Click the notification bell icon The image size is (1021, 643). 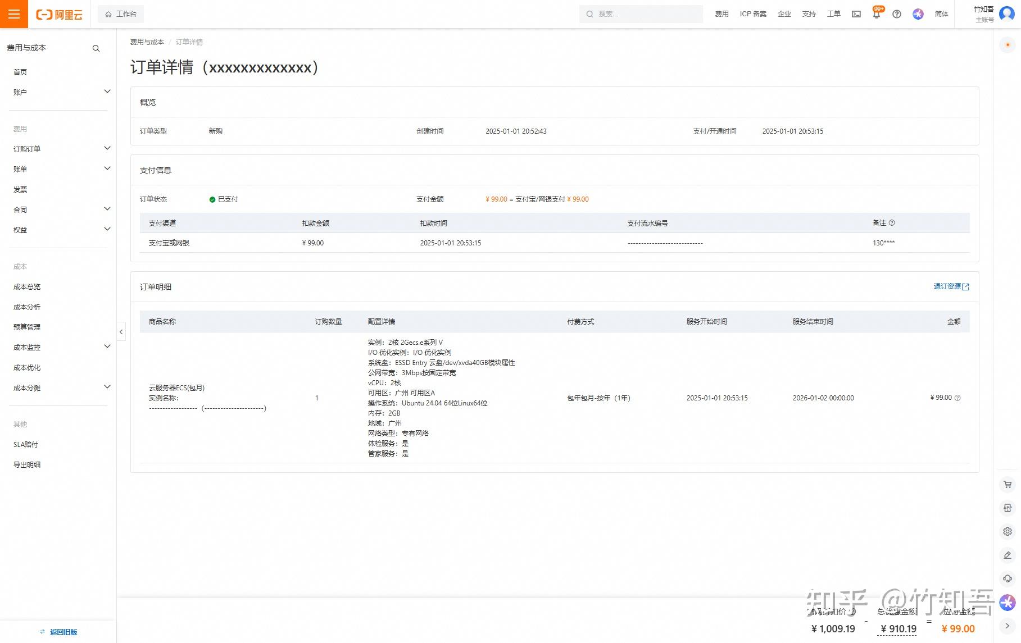coord(877,14)
